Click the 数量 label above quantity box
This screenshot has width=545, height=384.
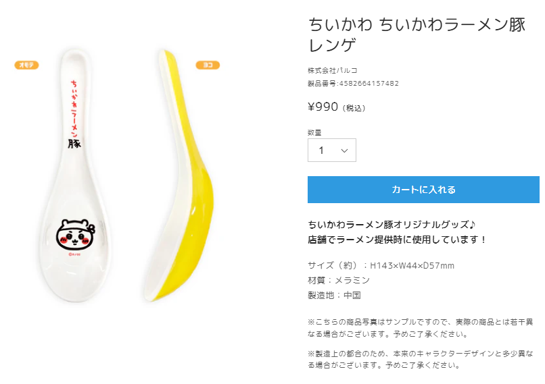coord(314,132)
